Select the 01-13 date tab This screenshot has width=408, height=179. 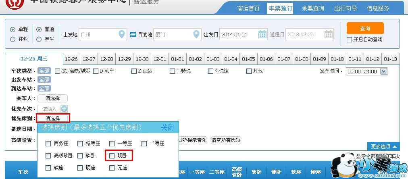click(391, 59)
